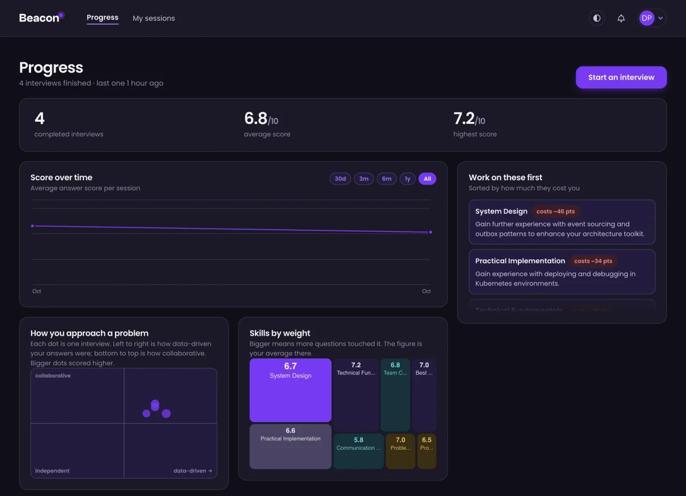Click the Score over time heading
Image resolution: width=686 pixels, height=496 pixels.
tap(61, 177)
